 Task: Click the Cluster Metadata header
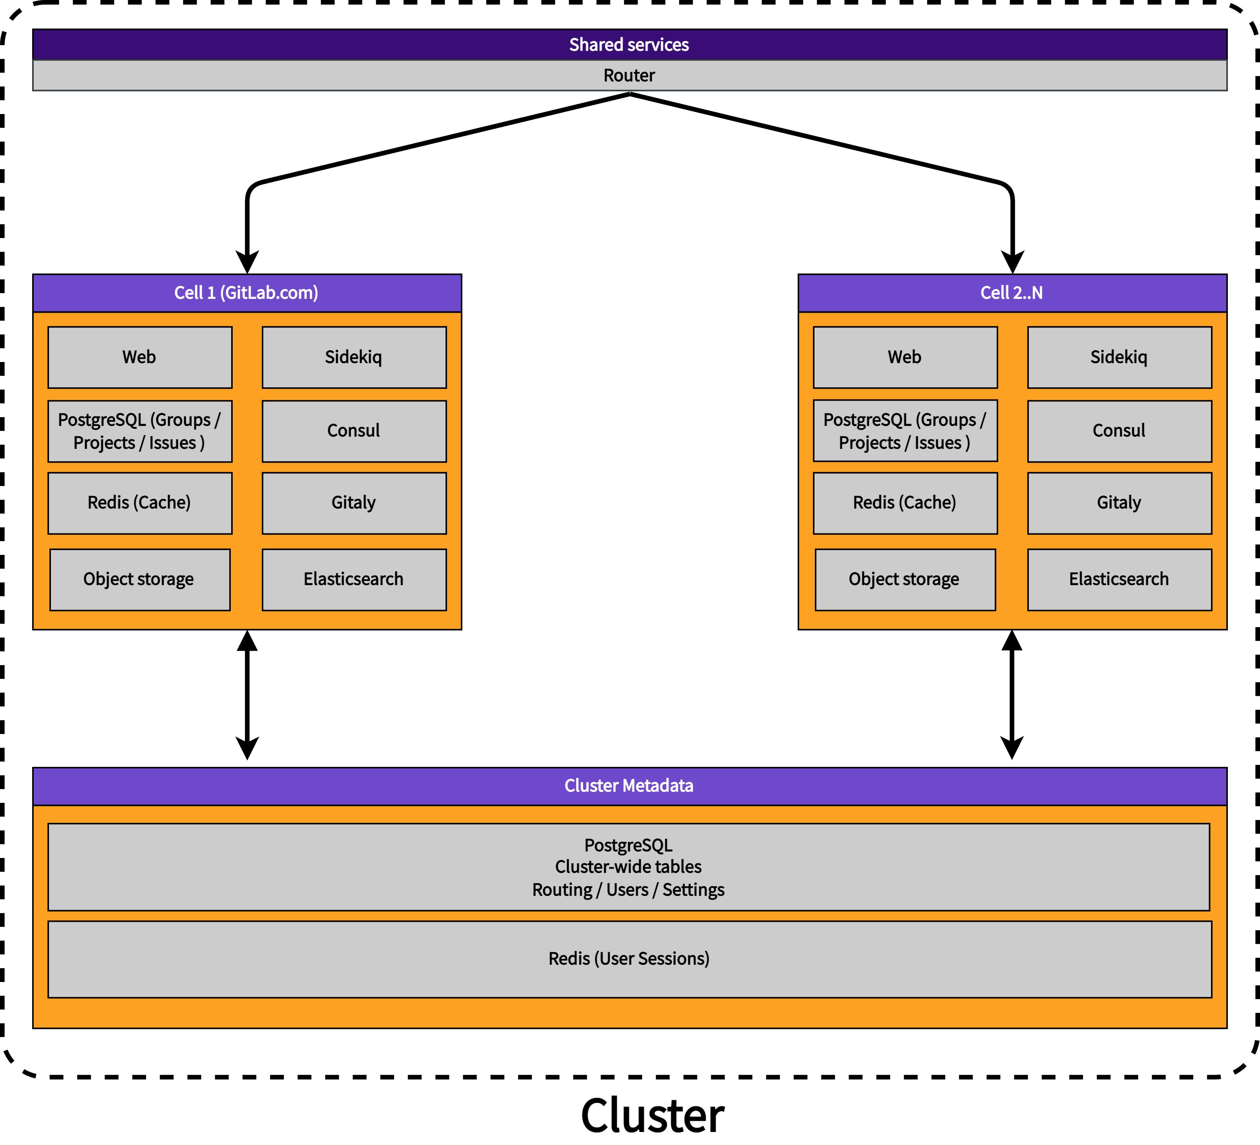(x=629, y=786)
